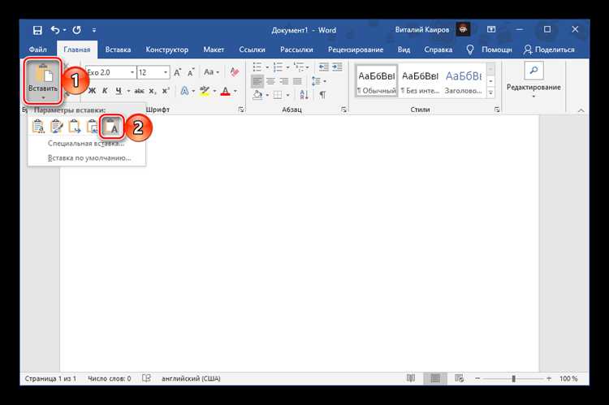
Task: Open the Редактирование search icon
Action: pos(533,71)
